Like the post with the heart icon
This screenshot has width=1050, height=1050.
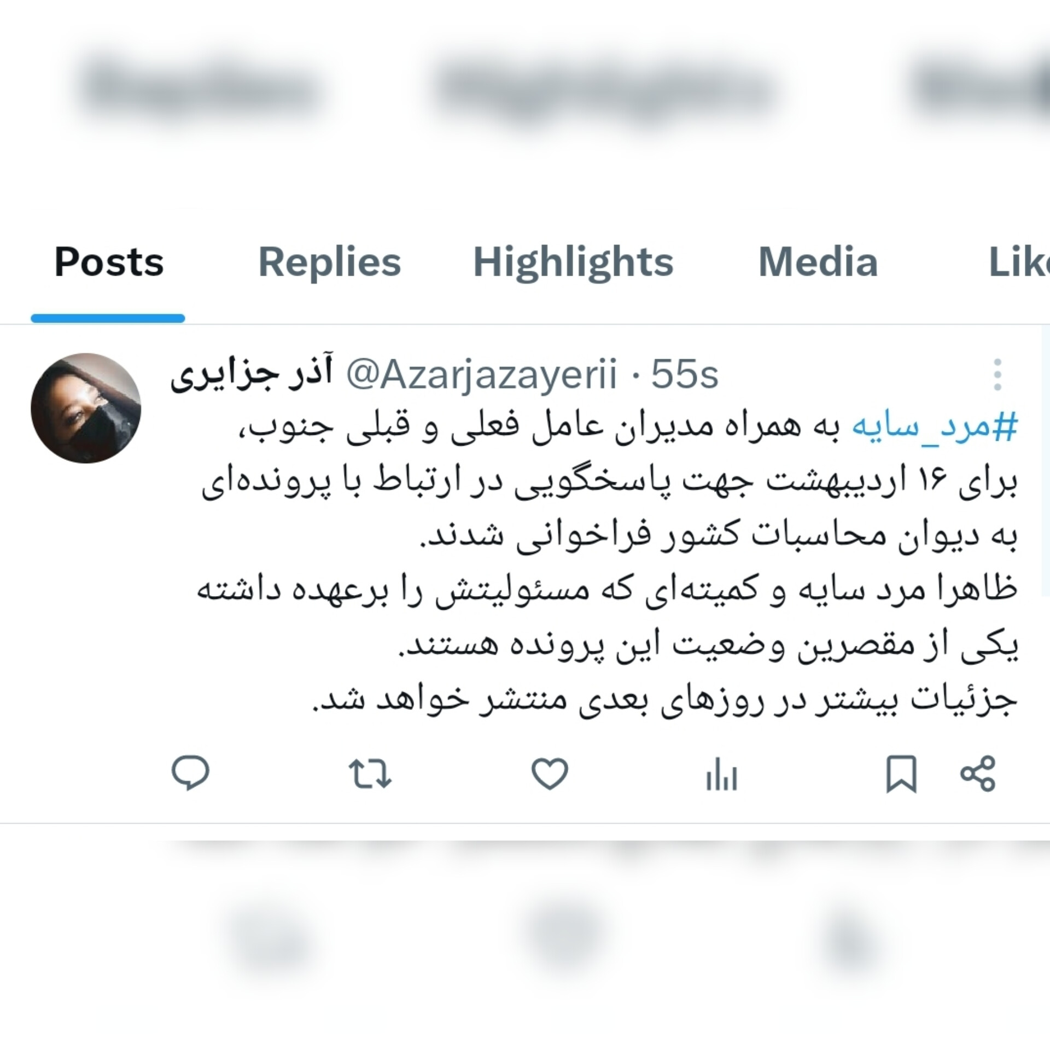point(550,774)
